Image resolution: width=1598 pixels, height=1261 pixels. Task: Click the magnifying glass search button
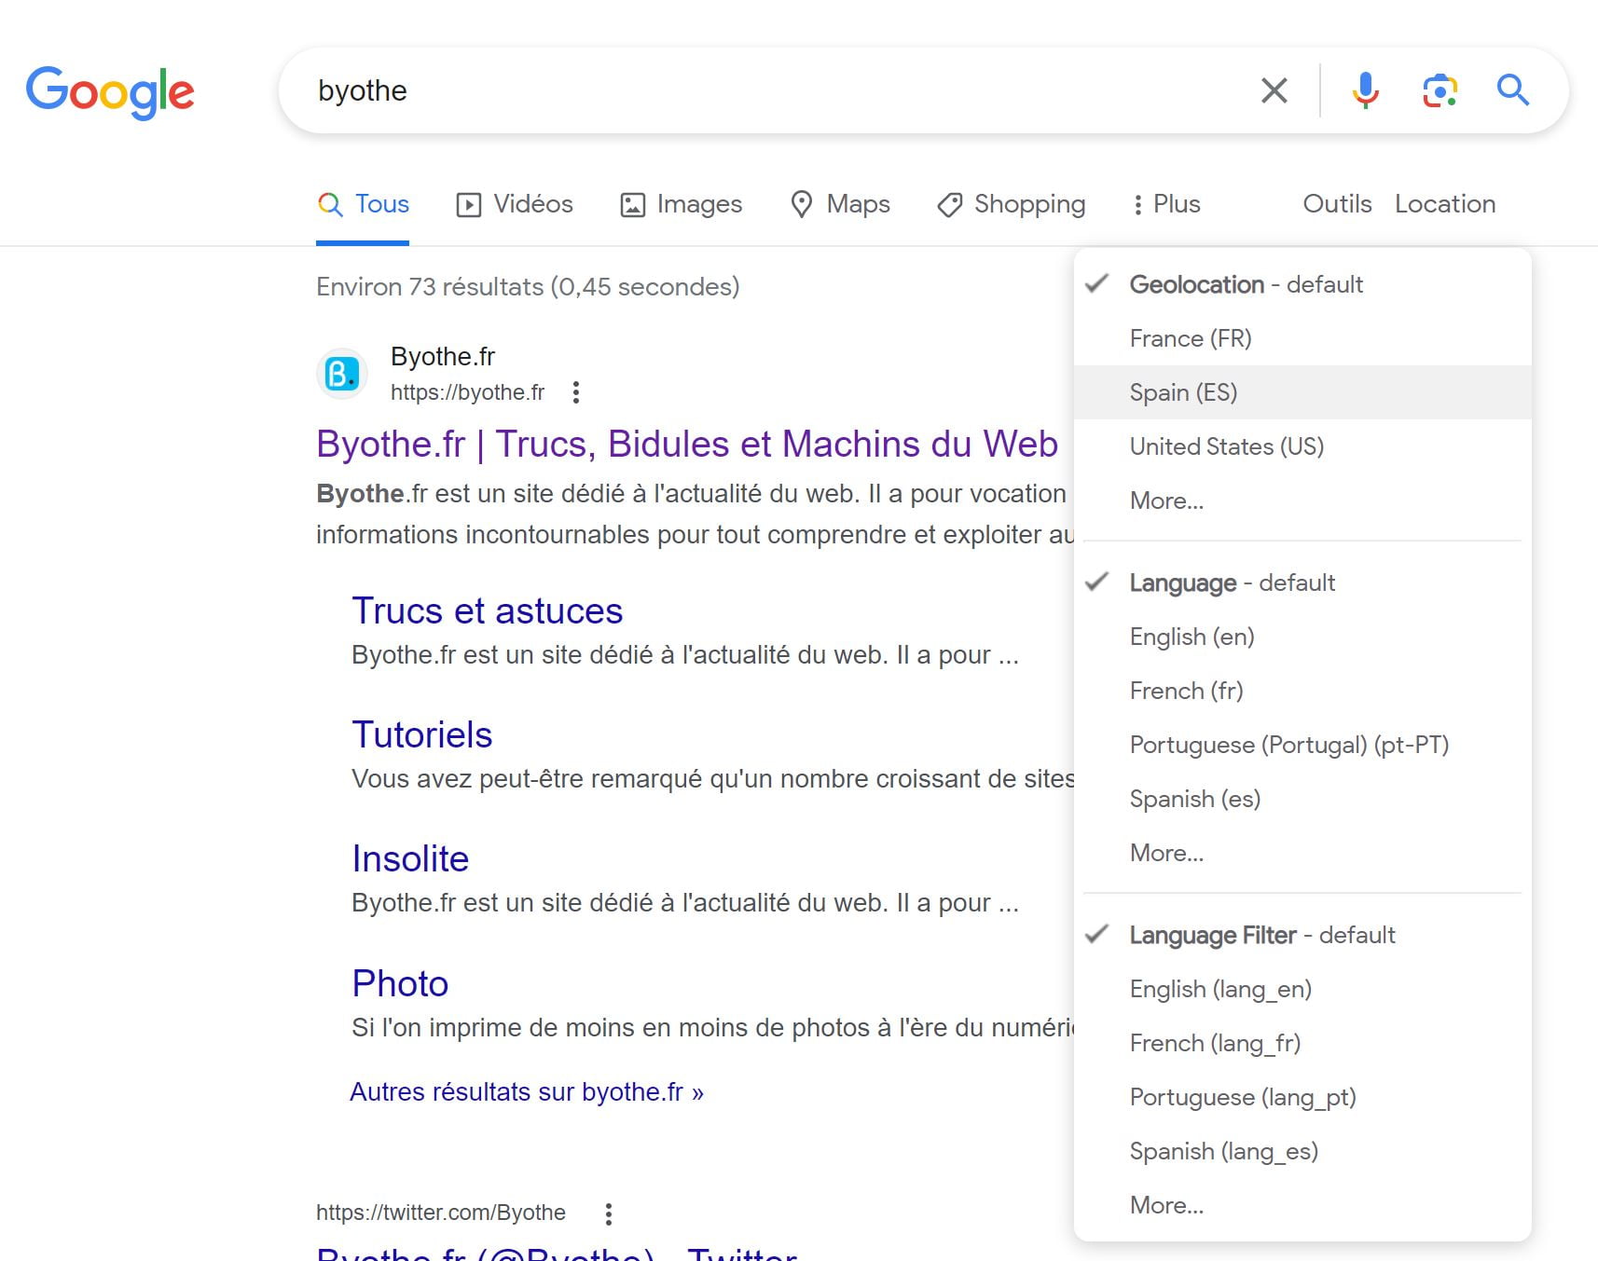click(1513, 90)
